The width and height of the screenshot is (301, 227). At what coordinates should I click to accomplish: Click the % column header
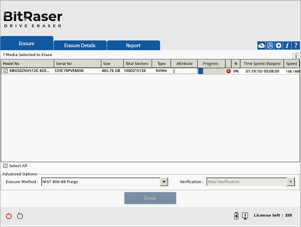pos(236,63)
